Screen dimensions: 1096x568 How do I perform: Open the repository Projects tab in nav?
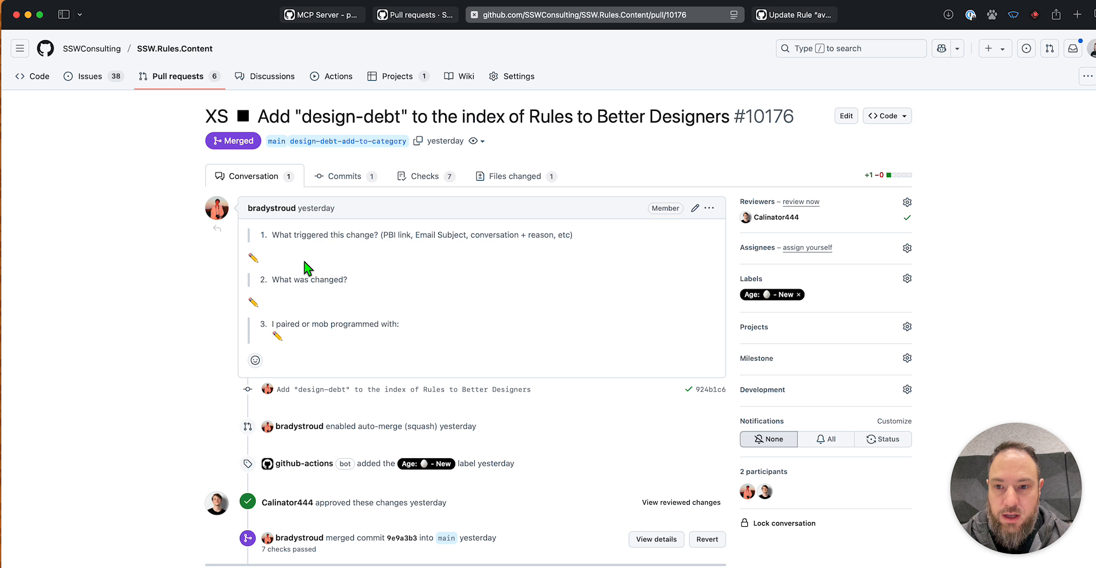click(x=398, y=76)
